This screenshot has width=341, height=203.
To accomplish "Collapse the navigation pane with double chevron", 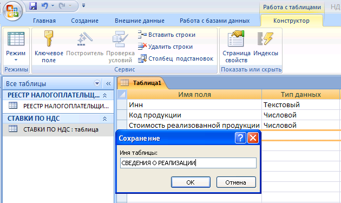I will 108,83.
